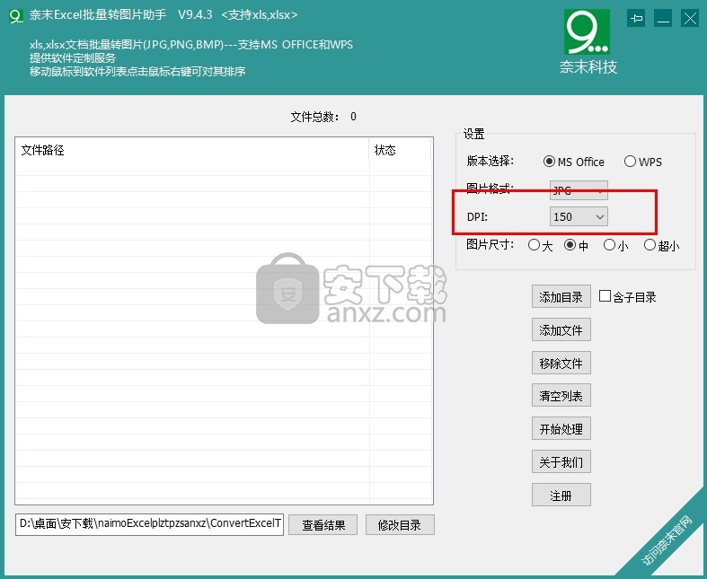The height and width of the screenshot is (579, 707).
Task: Open the DPI 150 dropdown
Action: [579, 216]
